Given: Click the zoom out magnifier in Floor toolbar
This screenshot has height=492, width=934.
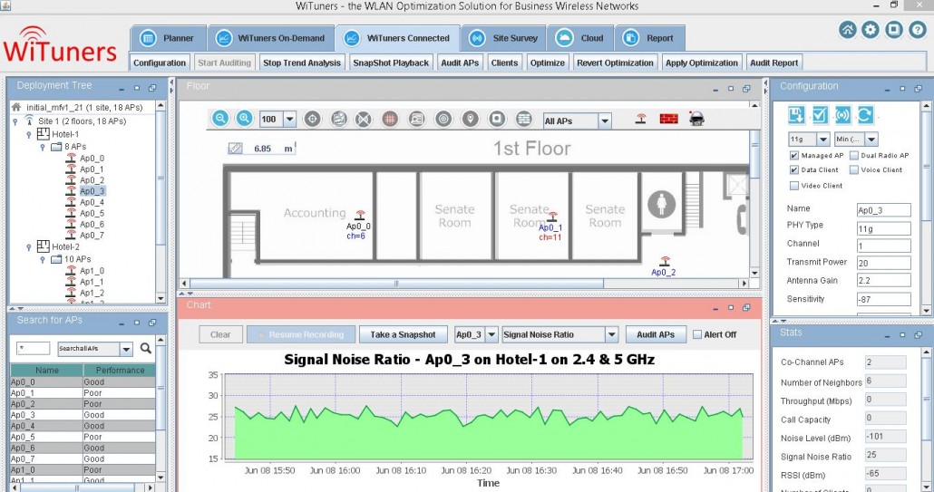Looking at the screenshot, I should (x=220, y=119).
